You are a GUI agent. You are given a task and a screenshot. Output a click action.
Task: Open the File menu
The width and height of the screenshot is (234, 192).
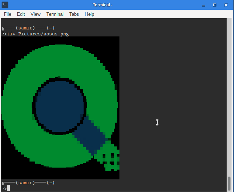pyautogui.click(x=7, y=14)
